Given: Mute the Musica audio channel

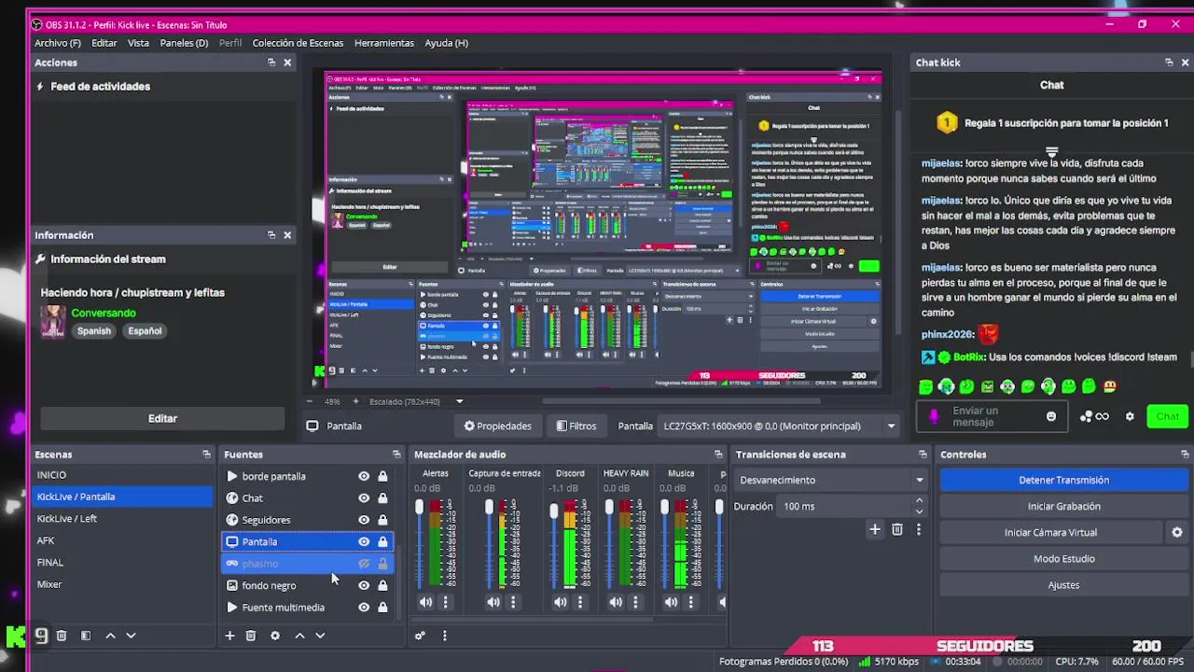Looking at the screenshot, I should (x=671, y=602).
